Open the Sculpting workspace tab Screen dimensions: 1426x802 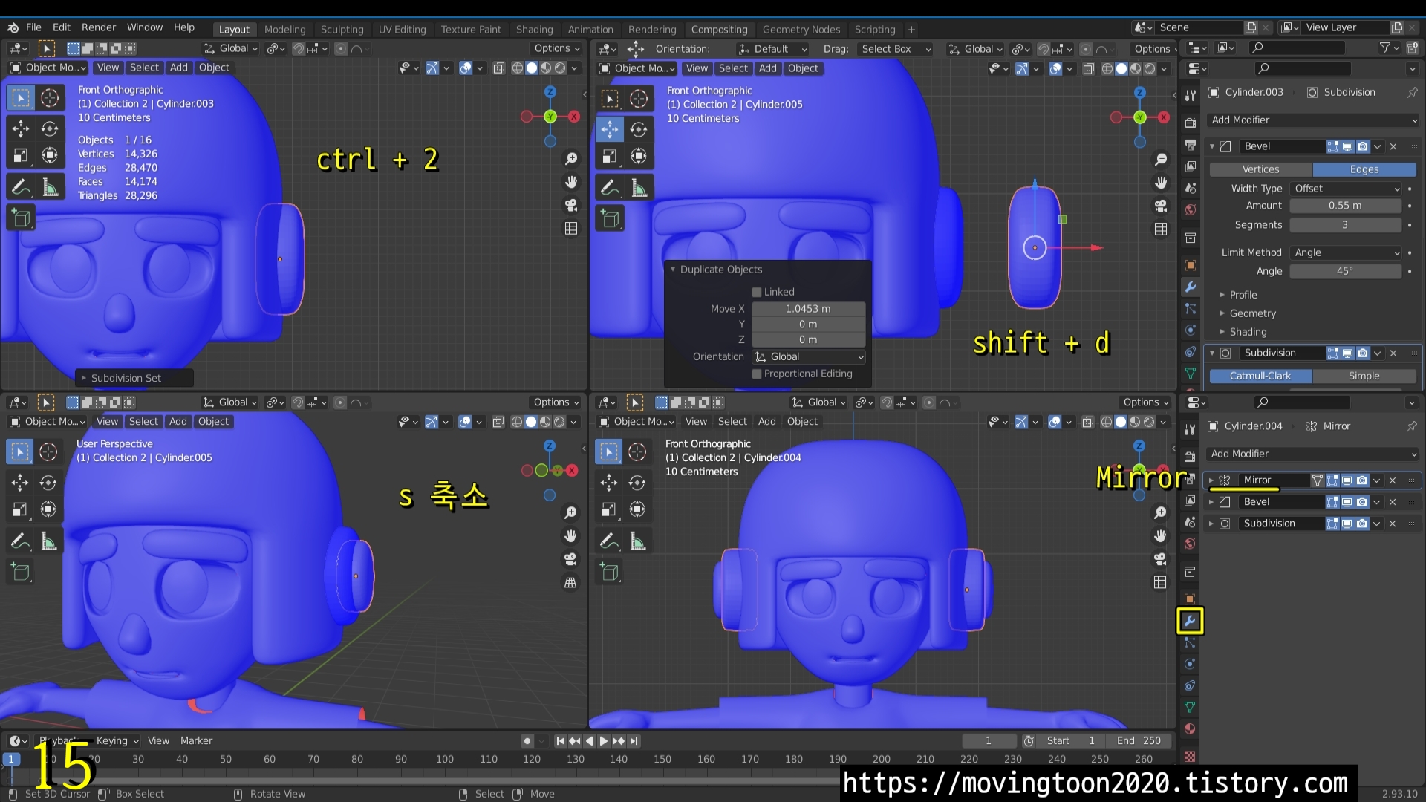tap(342, 30)
